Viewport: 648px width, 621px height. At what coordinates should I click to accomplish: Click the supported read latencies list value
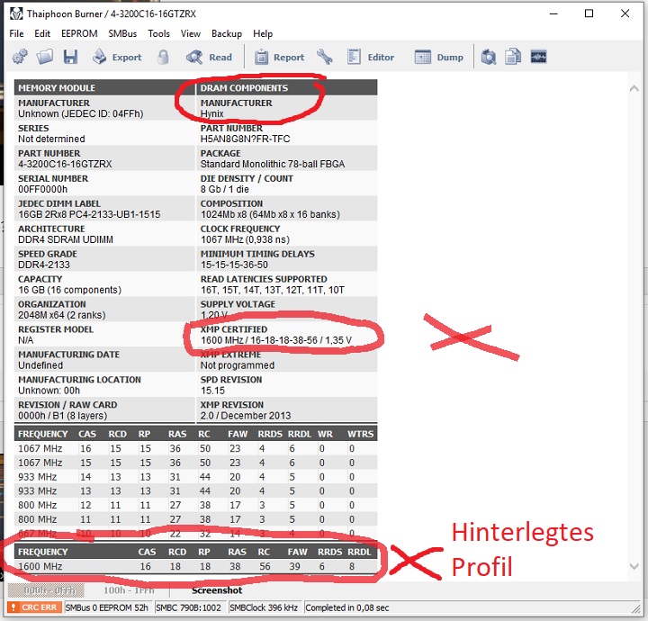(273, 290)
